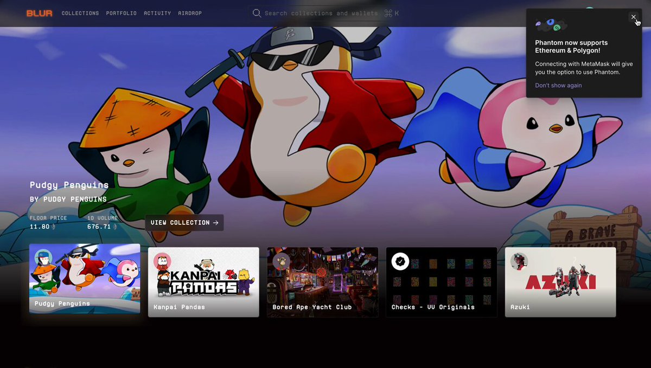Select the Pudgy Penguins collection card
The width and height of the screenshot is (651, 368).
pos(85,279)
